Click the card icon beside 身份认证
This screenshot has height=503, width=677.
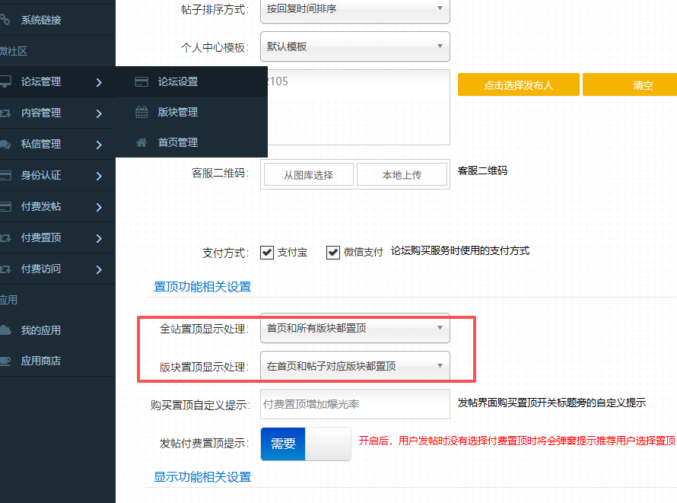tap(5, 175)
